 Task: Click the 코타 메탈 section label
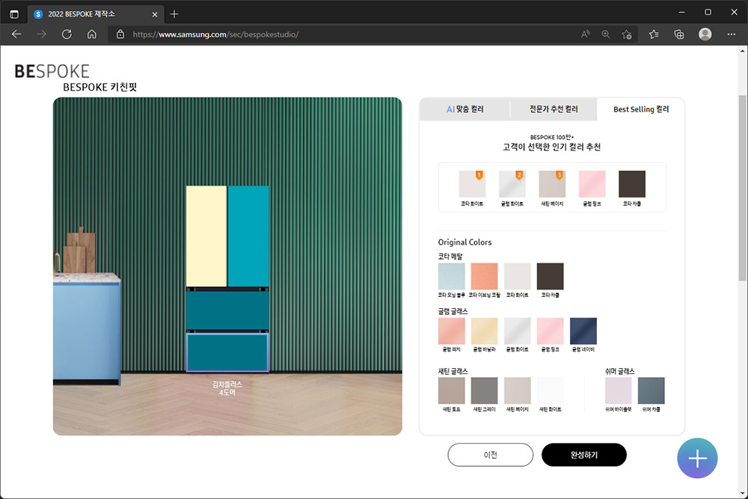pos(450,256)
